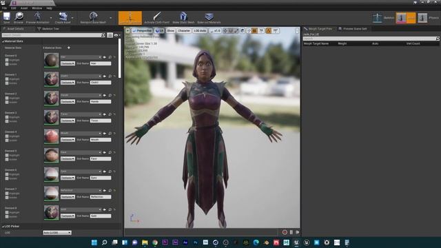Click Activate Cloth Paint icon

(156, 17)
